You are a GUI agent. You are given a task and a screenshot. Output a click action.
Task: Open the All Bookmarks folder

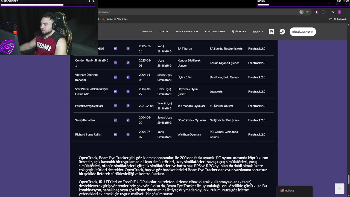coord(338,19)
